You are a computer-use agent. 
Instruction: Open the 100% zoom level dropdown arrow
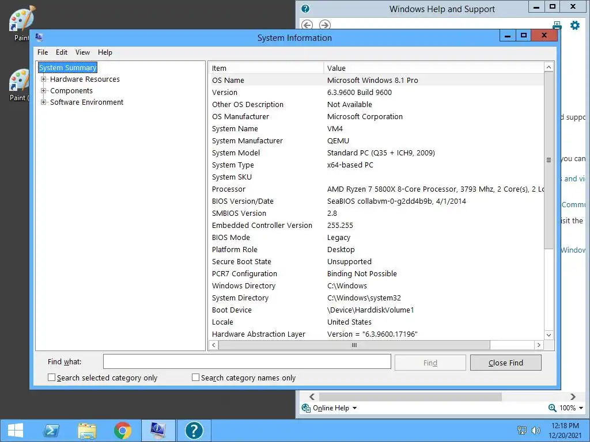pos(581,408)
